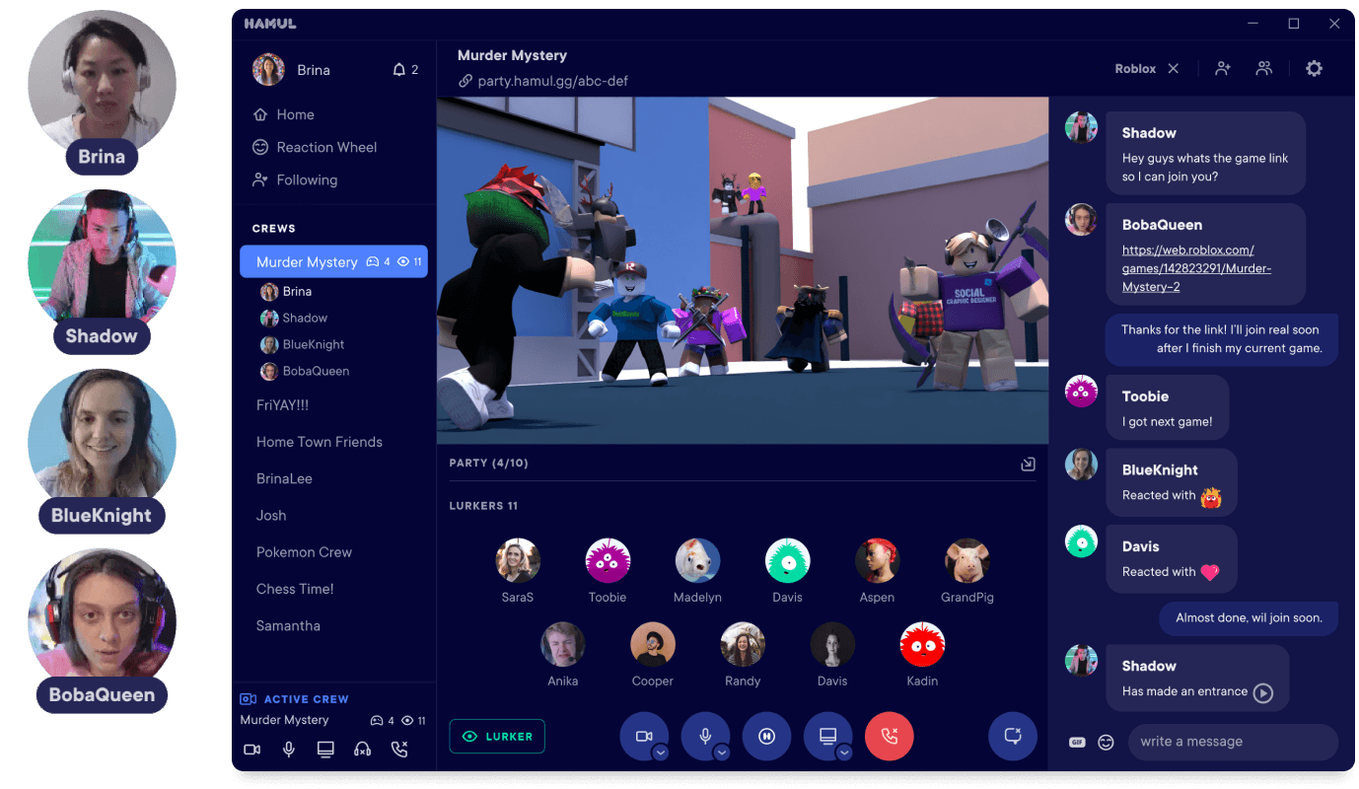Image resolution: width=1359 pixels, height=789 pixels.
Task: Click the add friend icon in the header
Action: pos(1223,69)
